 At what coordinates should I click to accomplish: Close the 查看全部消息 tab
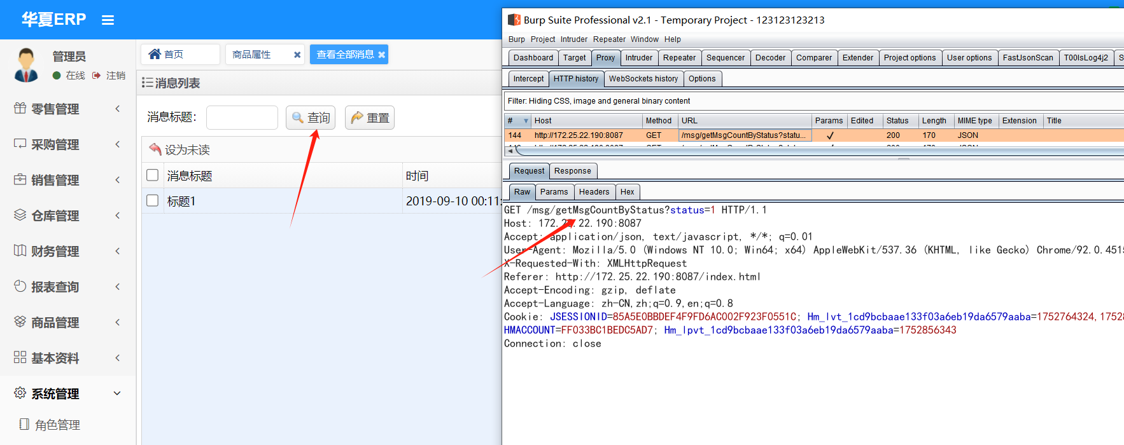click(382, 55)
